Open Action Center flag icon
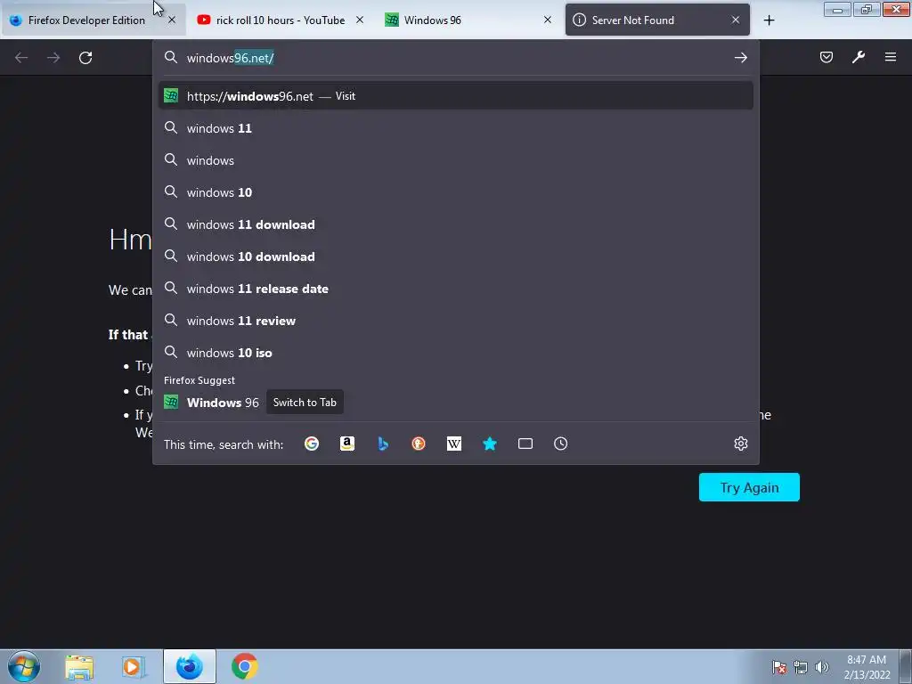Image resolution: width=912 pixels, height=684 pixels. tap(778, 667)
